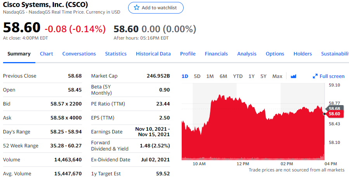Click the Day's Range value 58.25 - 58.94
Image resolution: width=349 pixels, height=180 pixels.
pyautogui.click(x=66, y=132)
